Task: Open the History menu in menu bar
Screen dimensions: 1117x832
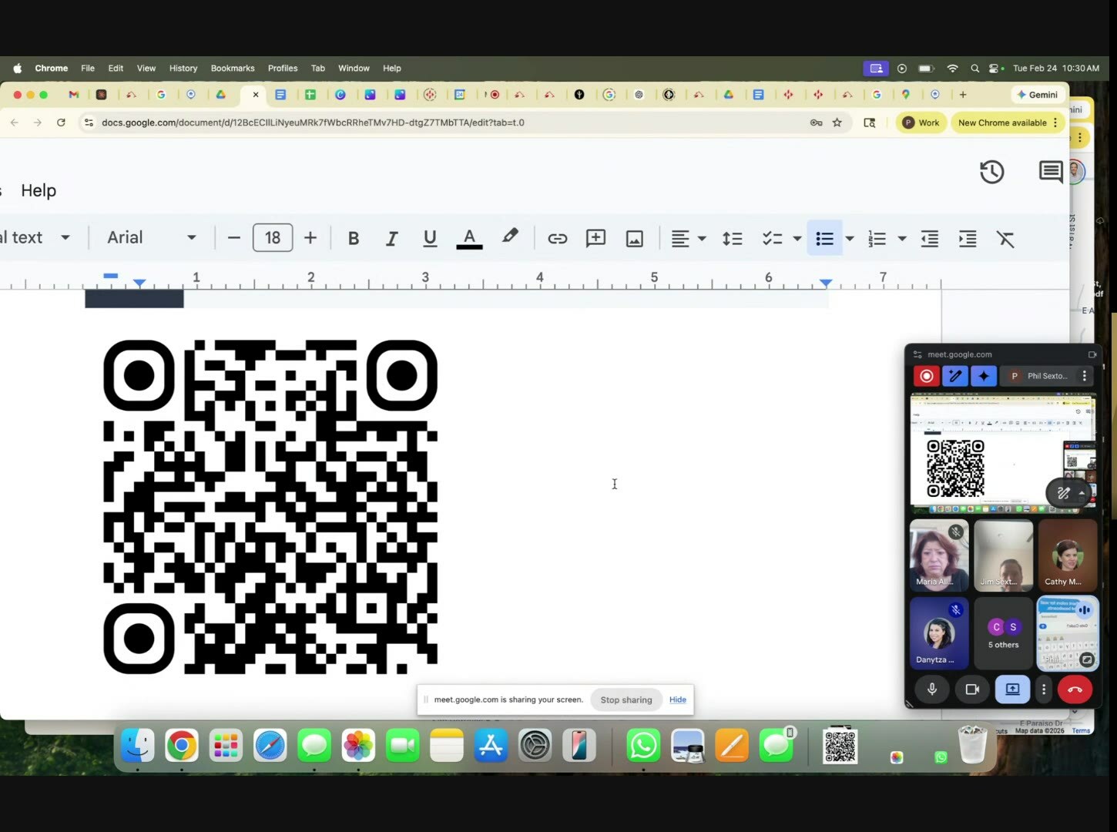Action: [183, 68]
